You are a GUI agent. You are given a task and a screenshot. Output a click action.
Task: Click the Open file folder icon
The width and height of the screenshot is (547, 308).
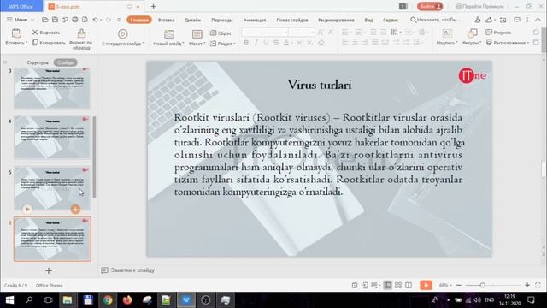pyautogui.click(x=45, y=20)
